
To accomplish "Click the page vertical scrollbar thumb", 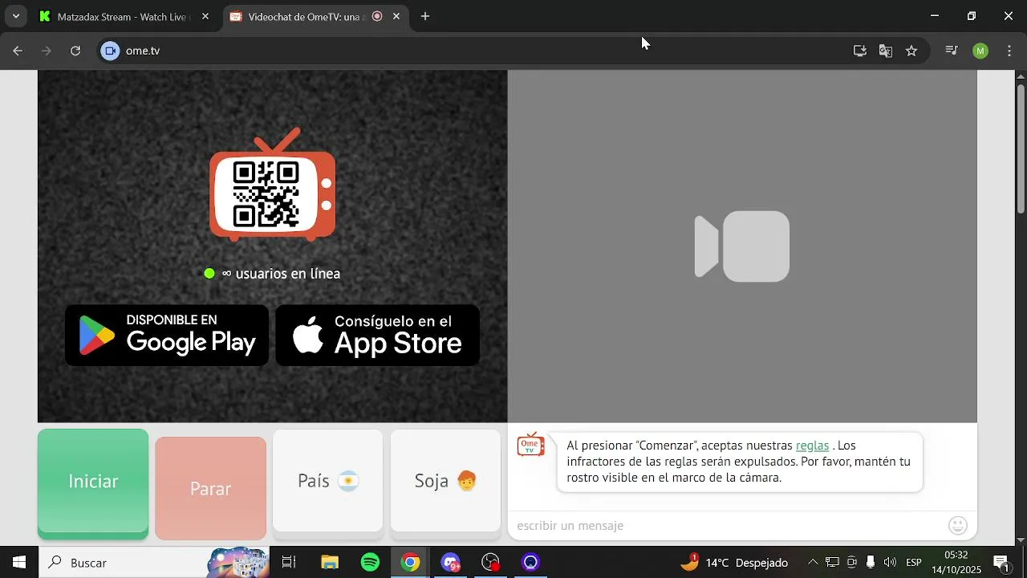I will click(x=1021, y=148).
